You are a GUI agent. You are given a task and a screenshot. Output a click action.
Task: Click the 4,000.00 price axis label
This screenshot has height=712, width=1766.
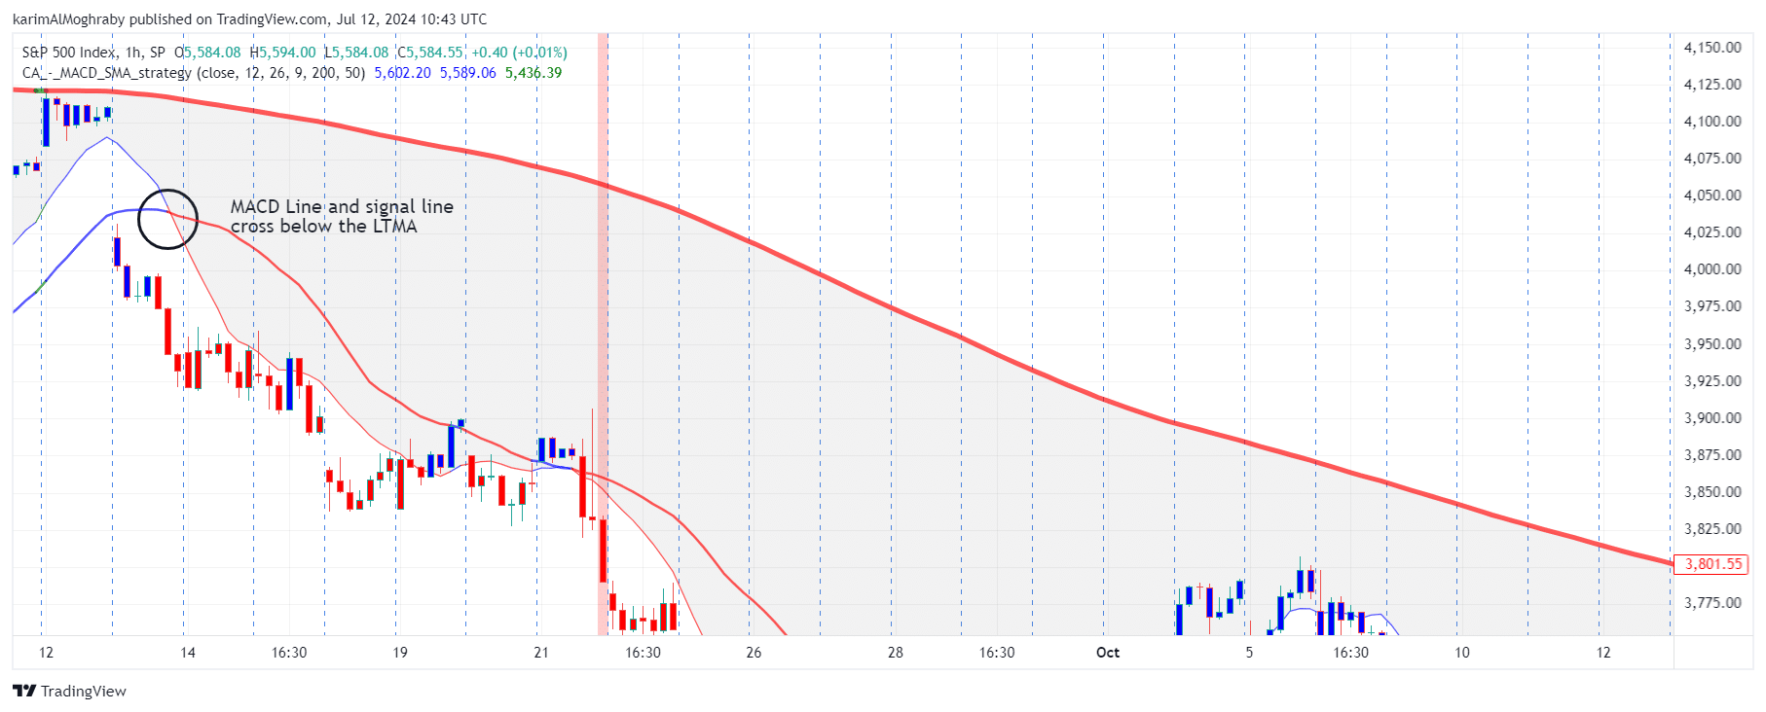[x=1712, y=269]
